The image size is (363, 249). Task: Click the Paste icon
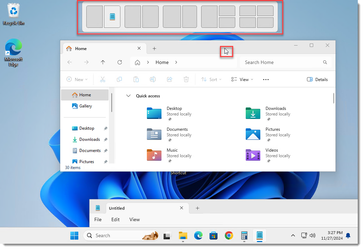click(136, 79)
